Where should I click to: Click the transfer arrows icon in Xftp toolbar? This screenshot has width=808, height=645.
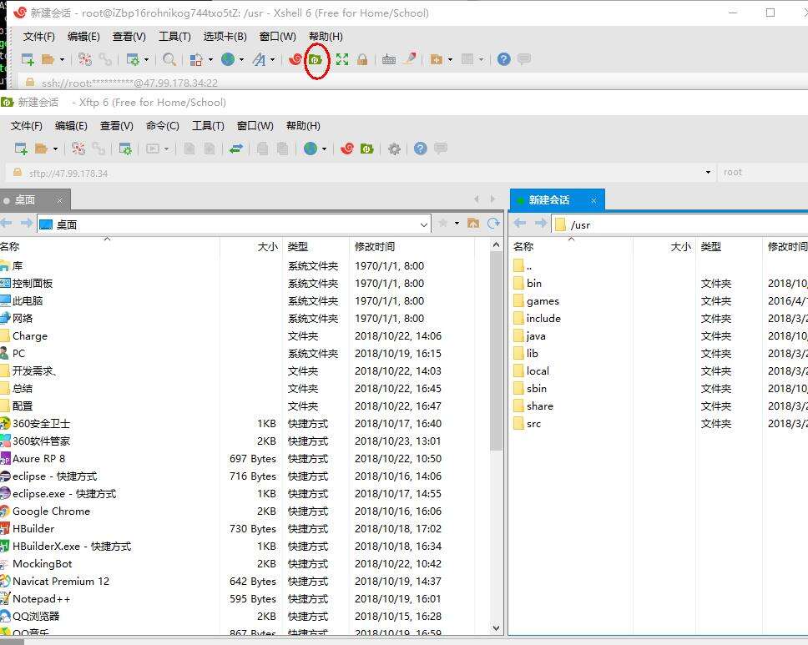(236, 149)
